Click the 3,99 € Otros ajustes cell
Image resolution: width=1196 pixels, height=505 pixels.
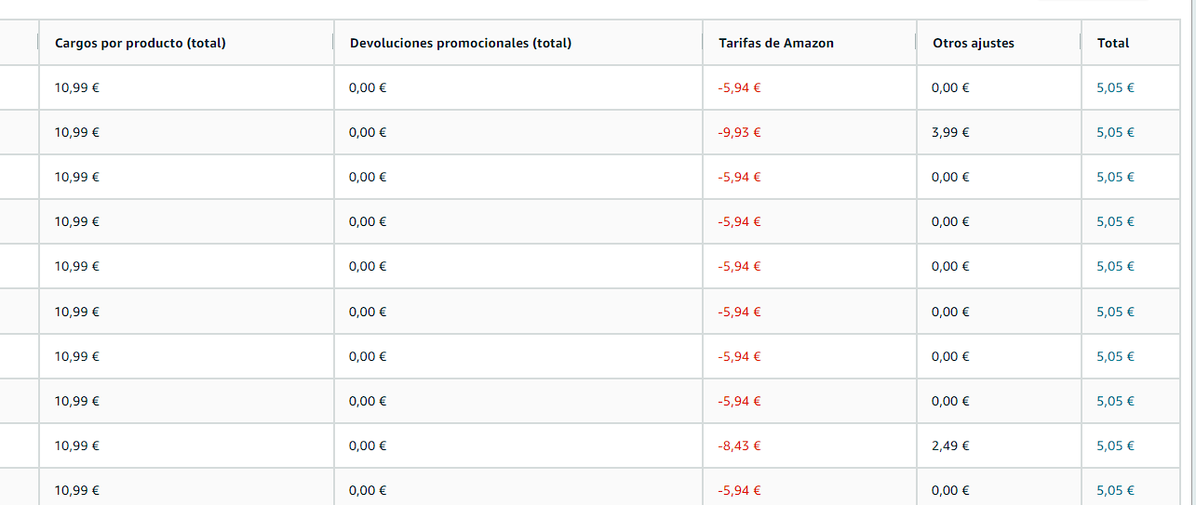coord(950,132)
